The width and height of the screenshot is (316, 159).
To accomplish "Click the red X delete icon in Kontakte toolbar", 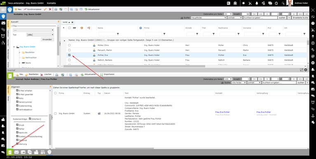I will point(50,9).
